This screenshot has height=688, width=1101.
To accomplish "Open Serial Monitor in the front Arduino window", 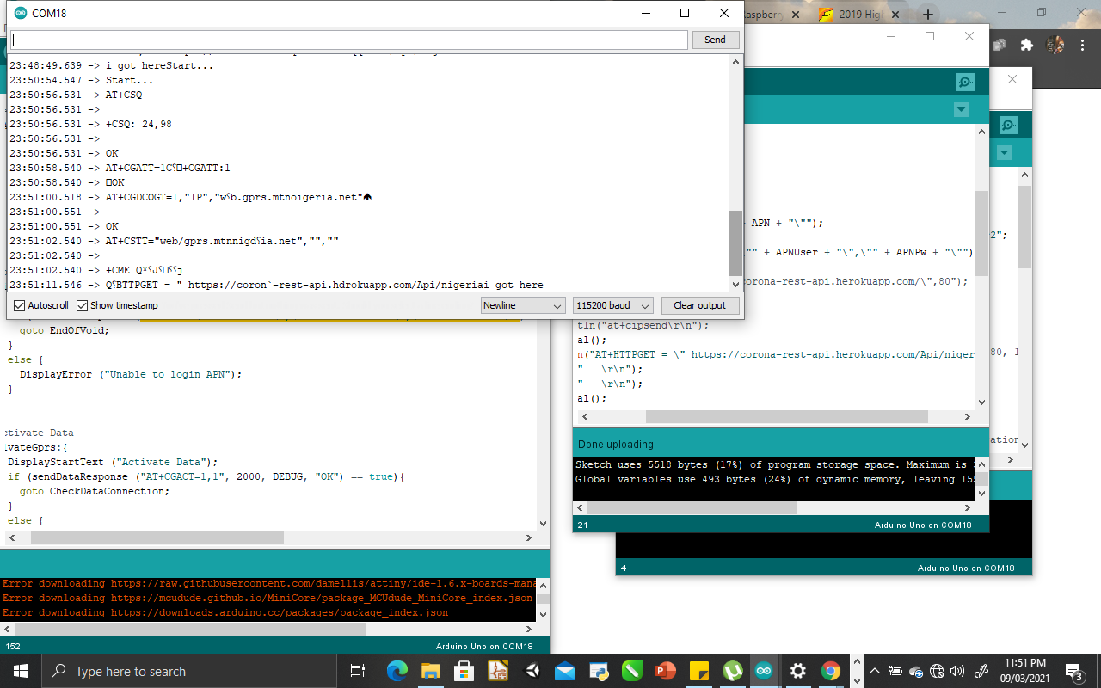I will 964,82.
